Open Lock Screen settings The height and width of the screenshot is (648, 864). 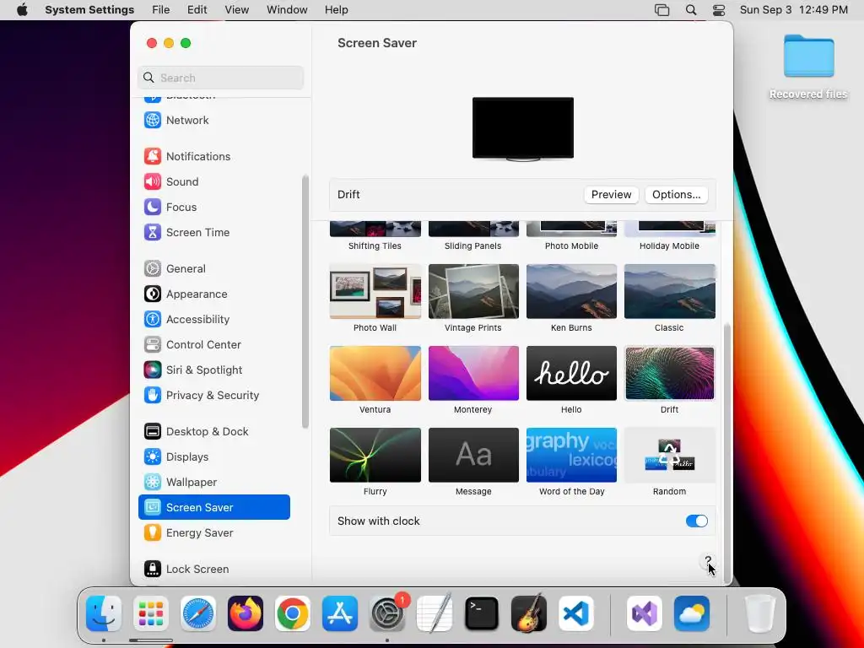tap(213, 570)
